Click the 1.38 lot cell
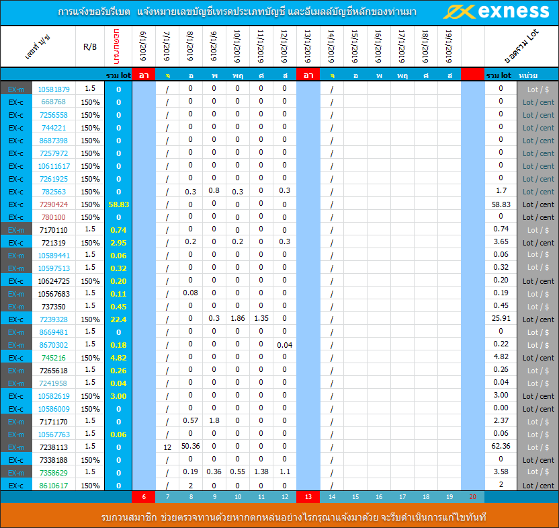Viewport: 559px width, 528px height. [x=261, y=472]
